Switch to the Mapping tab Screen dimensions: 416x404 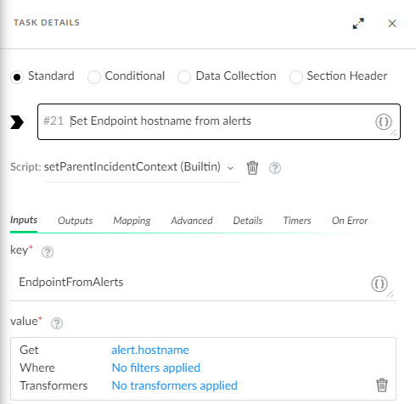coord(132,221)
